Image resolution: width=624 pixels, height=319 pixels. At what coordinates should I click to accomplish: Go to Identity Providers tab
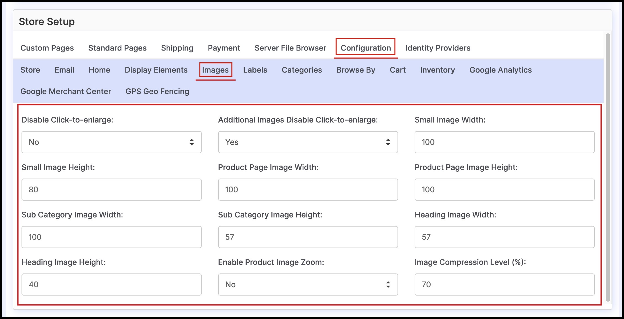pos(438,48)
